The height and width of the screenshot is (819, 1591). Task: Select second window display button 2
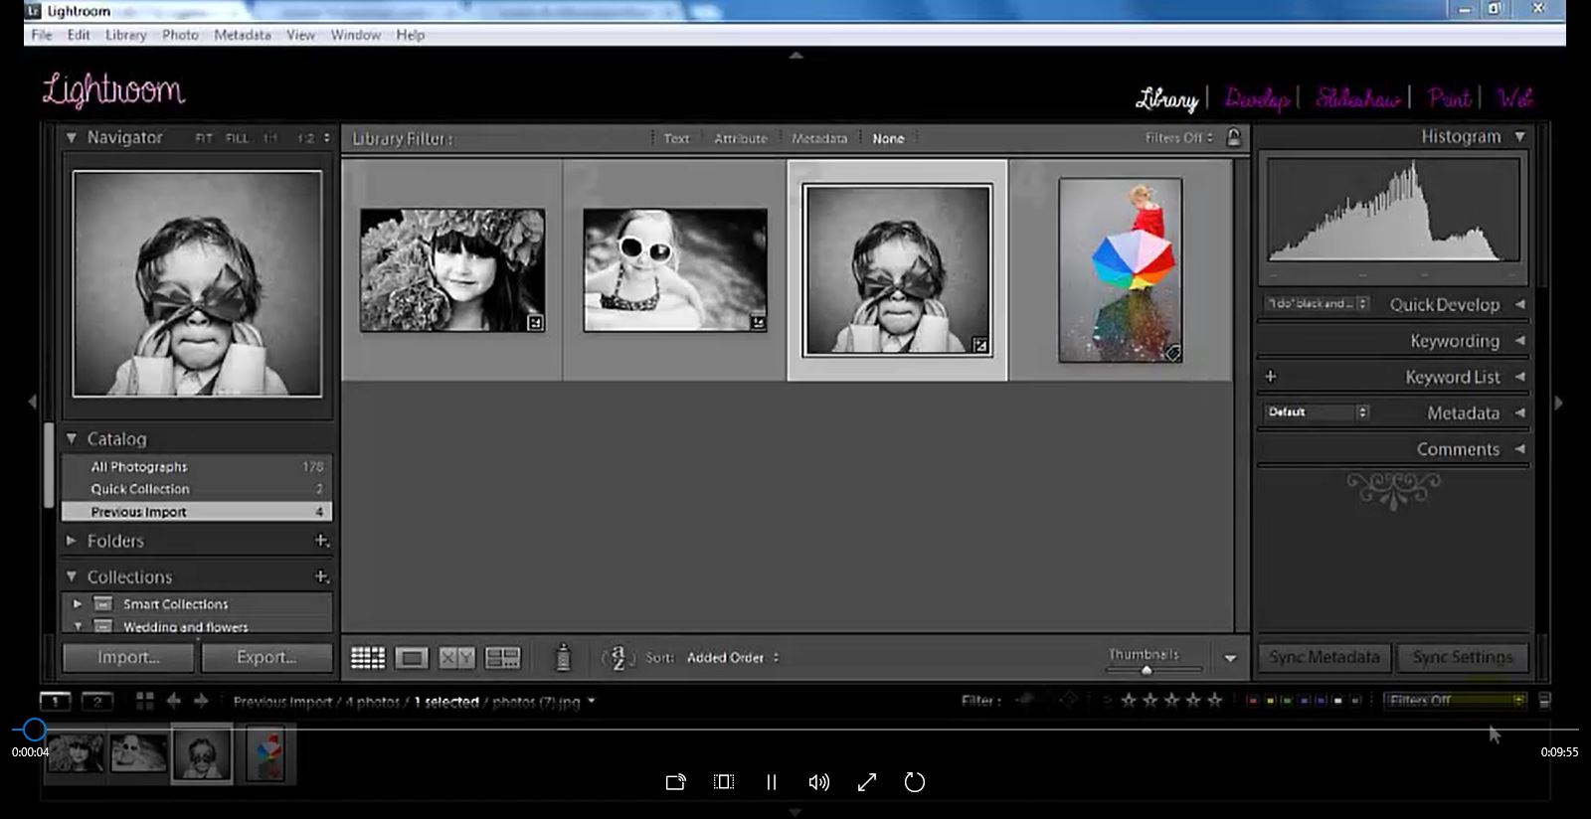pyautogui.click(x=96, y=701)
